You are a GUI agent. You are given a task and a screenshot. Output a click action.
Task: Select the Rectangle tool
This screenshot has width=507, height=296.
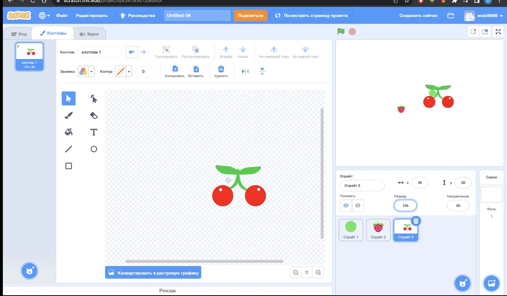[x=68, y=166]
